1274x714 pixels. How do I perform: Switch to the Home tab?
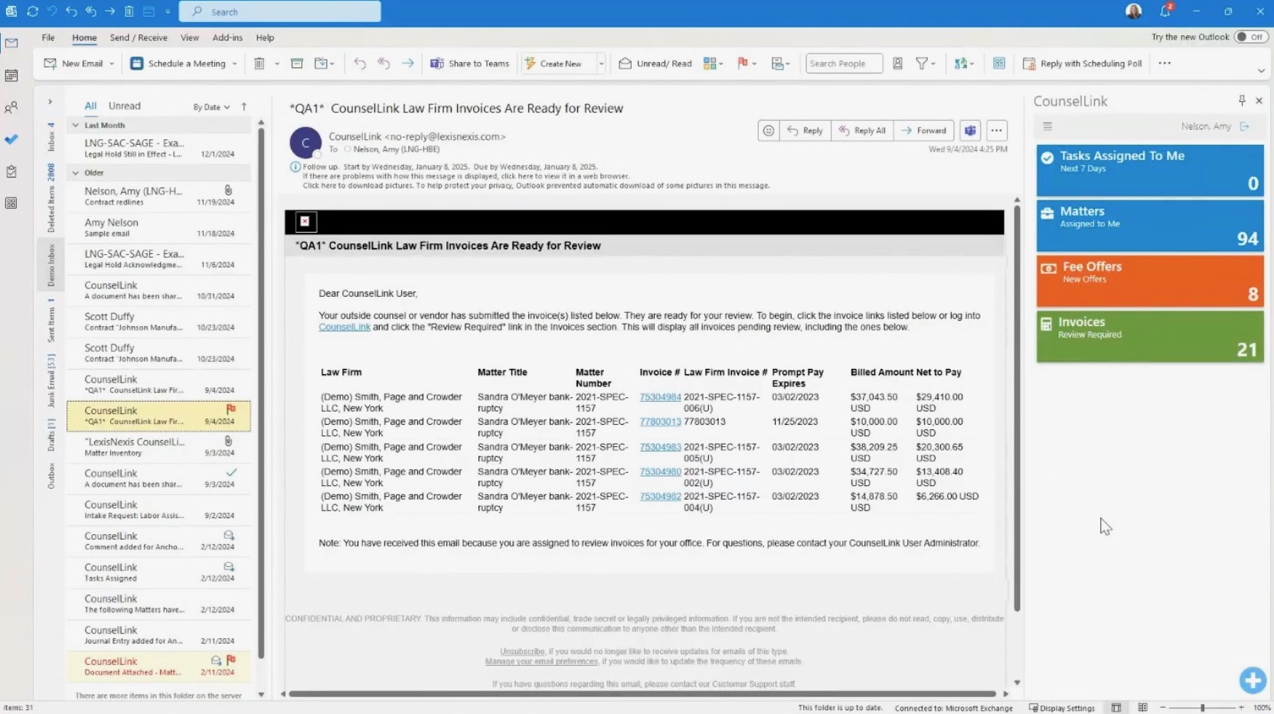tap(84, 37)
